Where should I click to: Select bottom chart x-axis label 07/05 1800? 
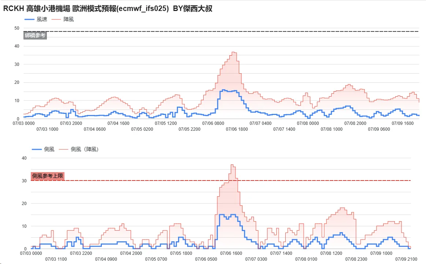pos(181,253)
